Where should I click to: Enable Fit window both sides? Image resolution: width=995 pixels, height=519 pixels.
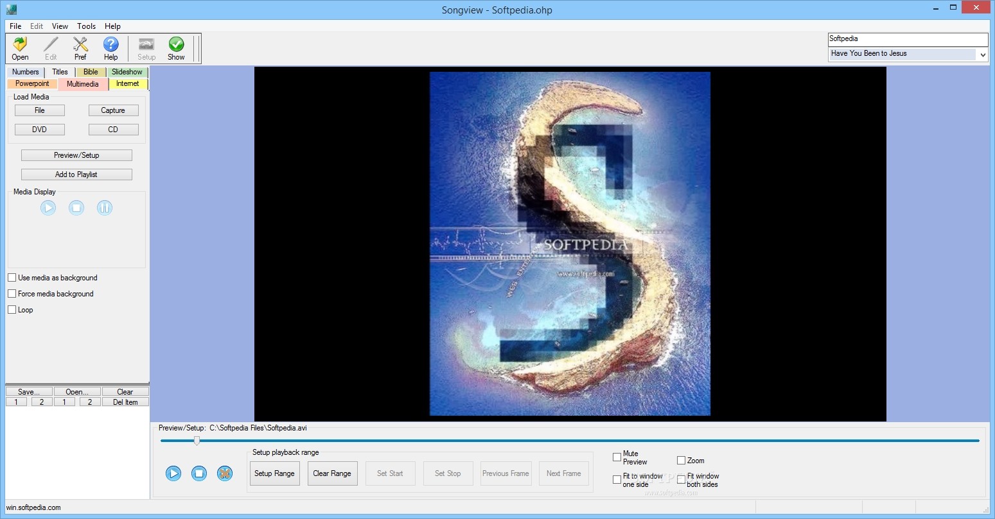(x=681, y=480)
